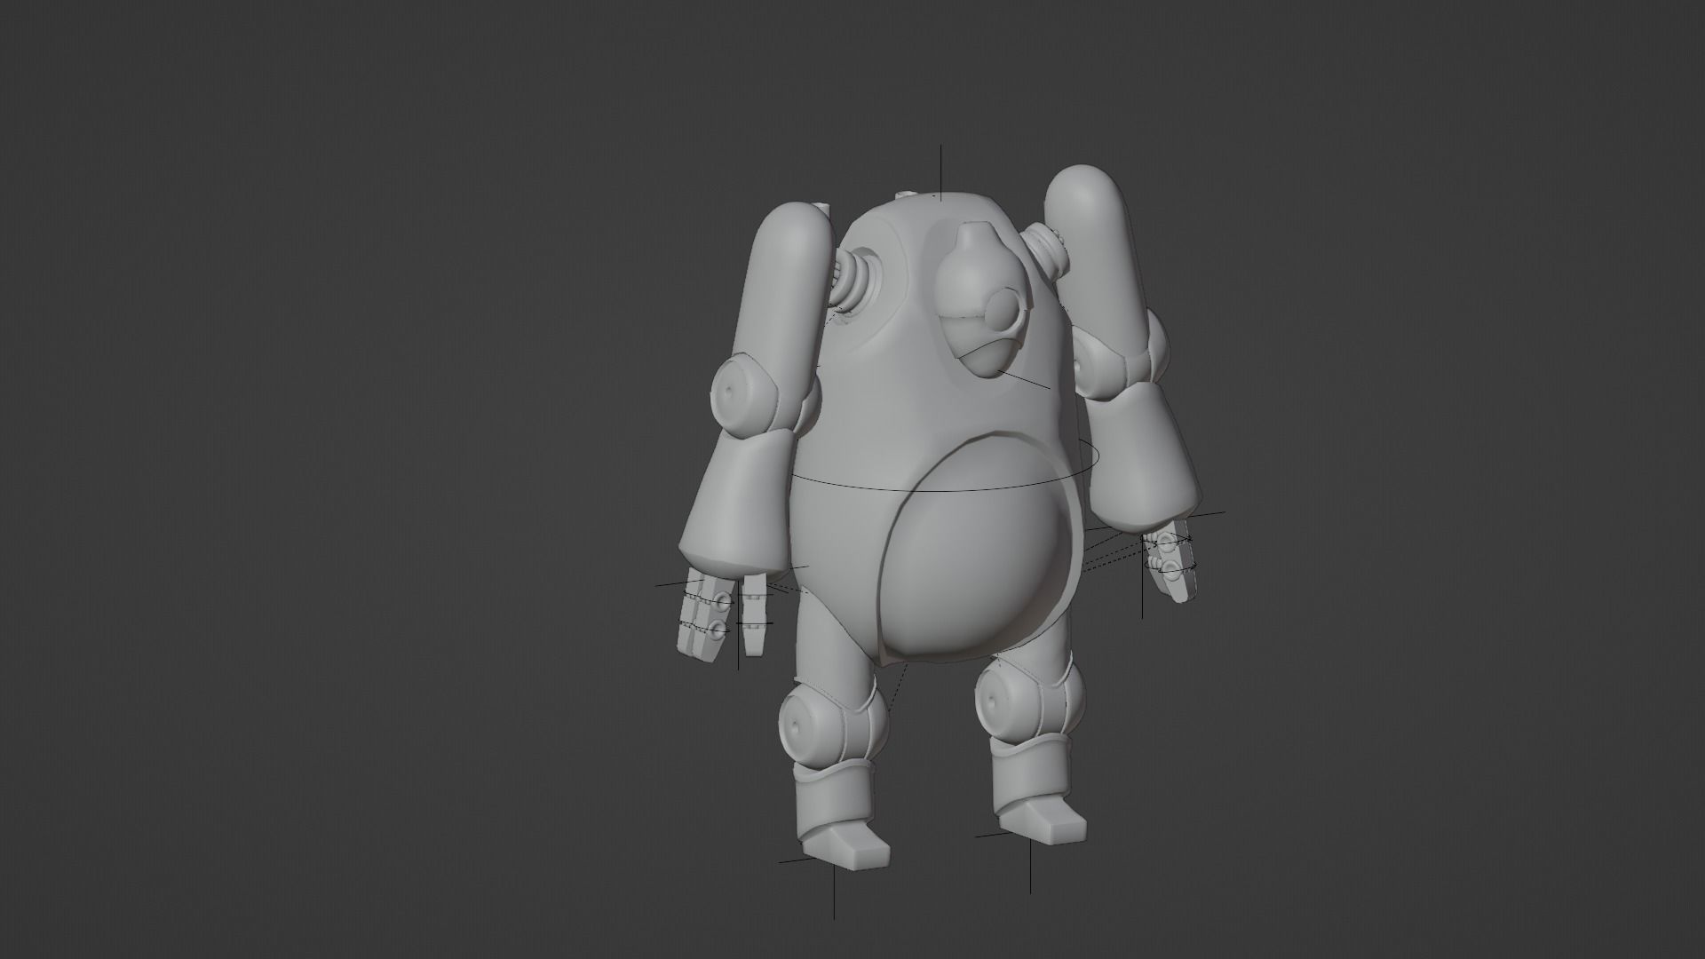
Task: Select the fingered hand on viewer's left
Action: (721, 614)
